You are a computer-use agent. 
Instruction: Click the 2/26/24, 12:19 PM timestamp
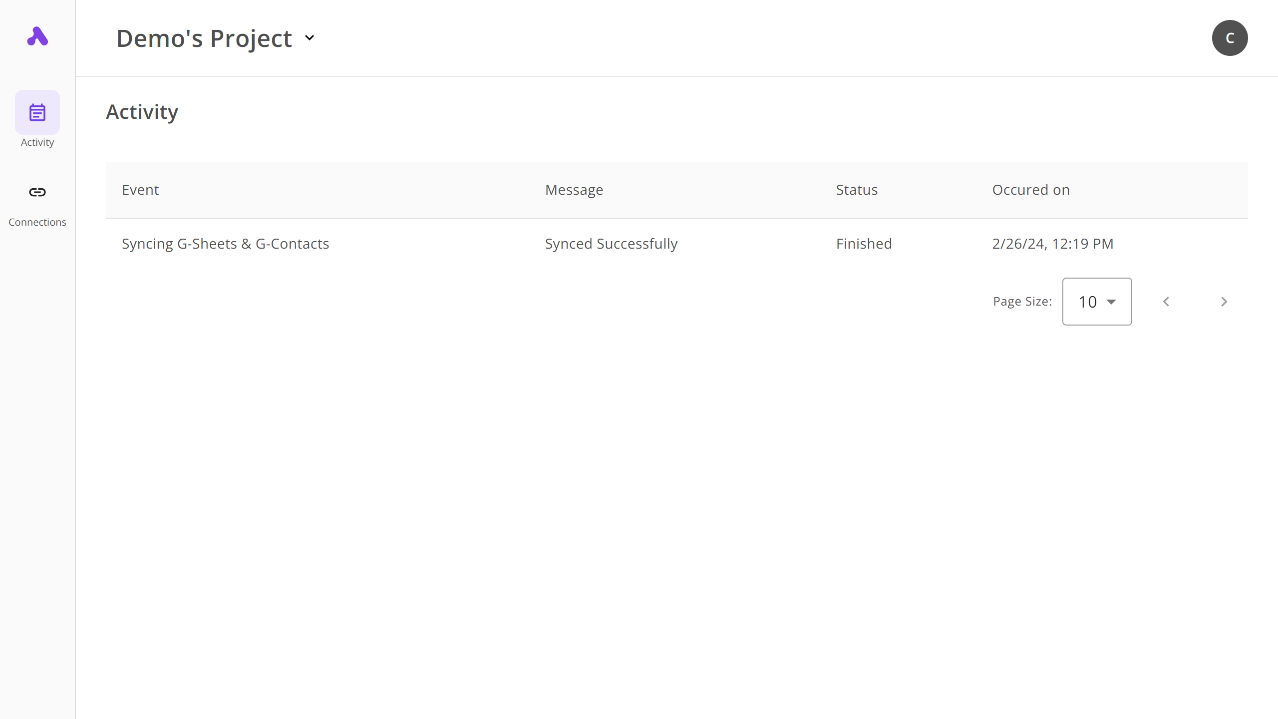(x=1052, y=244)
